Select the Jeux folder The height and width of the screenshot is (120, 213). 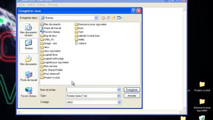pos(45,47)
